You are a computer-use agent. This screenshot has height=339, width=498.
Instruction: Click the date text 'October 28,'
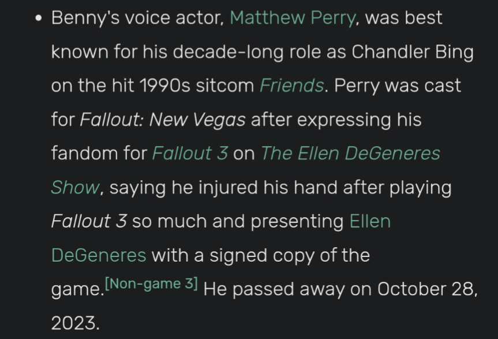point(428,289)
